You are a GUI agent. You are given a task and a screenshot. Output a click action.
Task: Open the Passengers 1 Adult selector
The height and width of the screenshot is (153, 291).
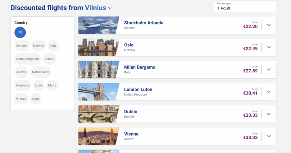point(244,6)
